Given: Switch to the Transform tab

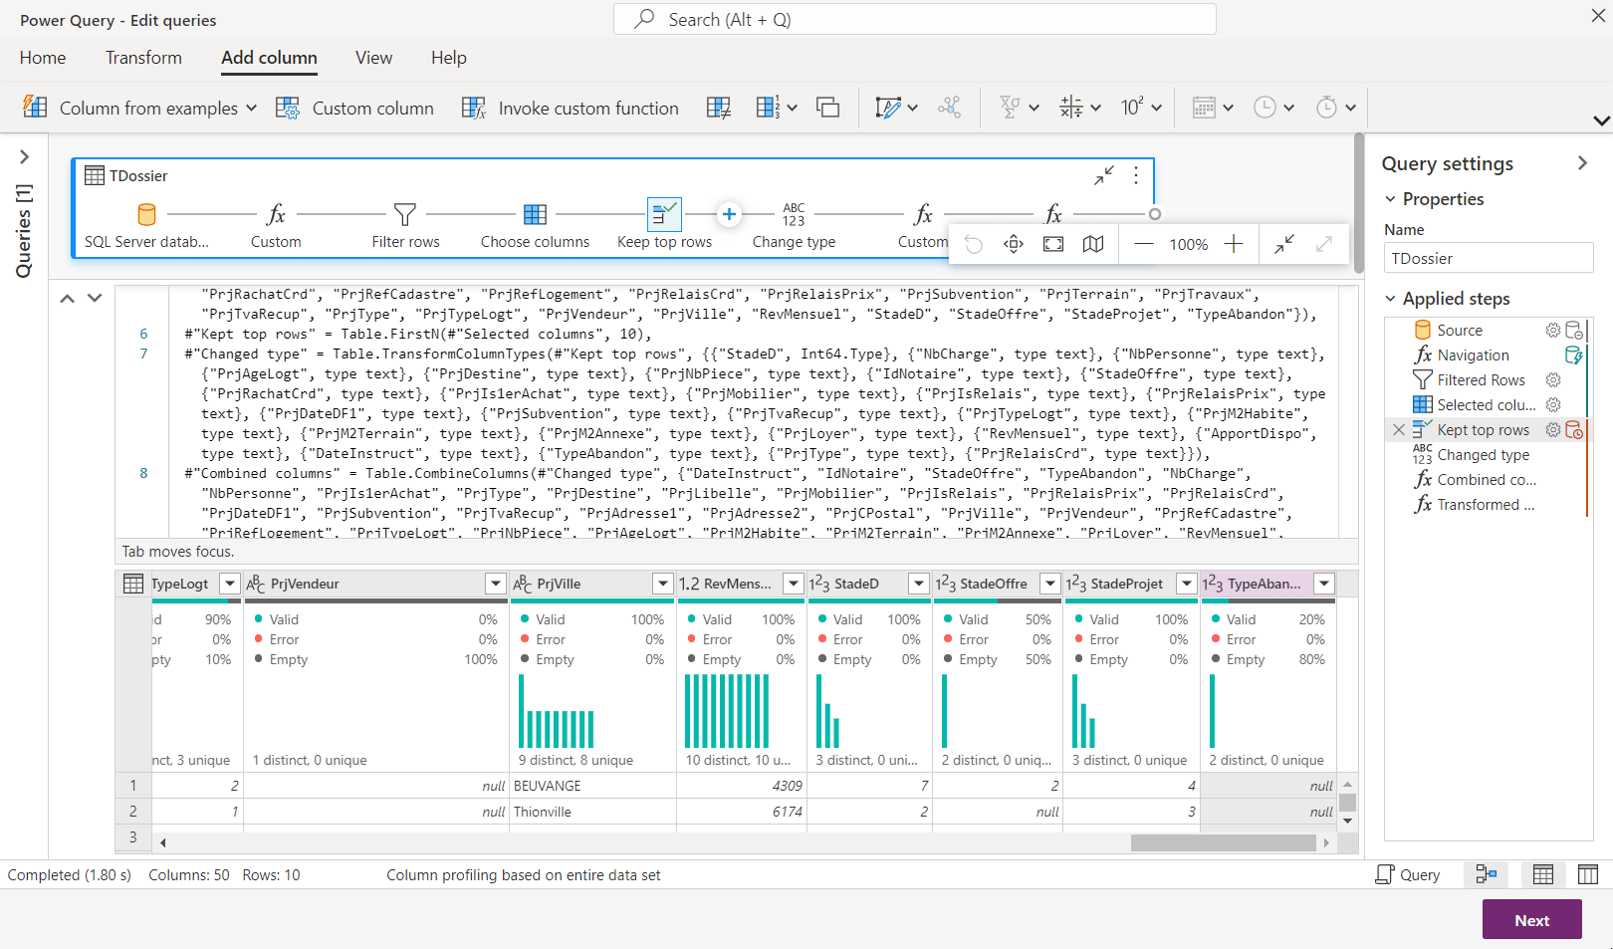Looking at the screenshot, I should click(143, 58).
